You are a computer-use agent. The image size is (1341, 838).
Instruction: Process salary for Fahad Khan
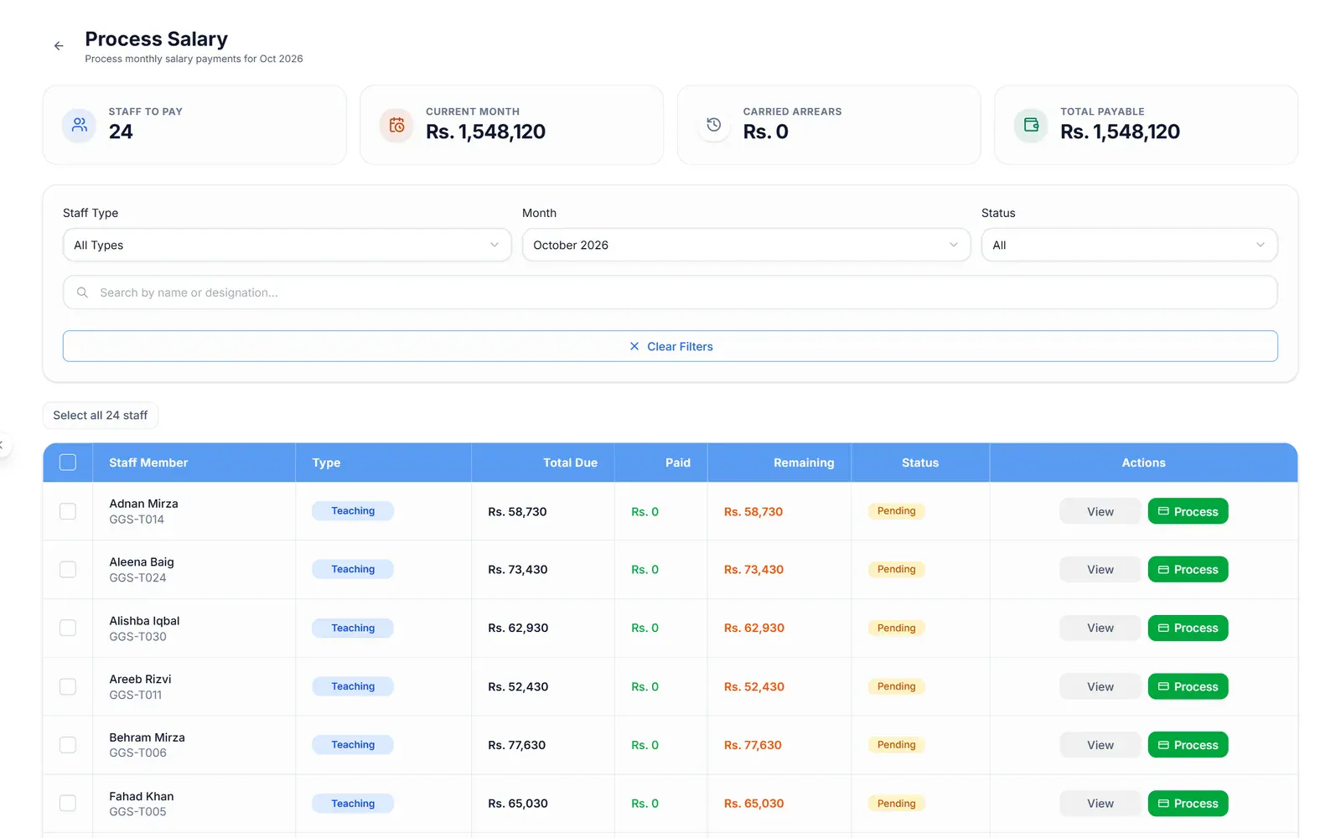[1188, 803]
